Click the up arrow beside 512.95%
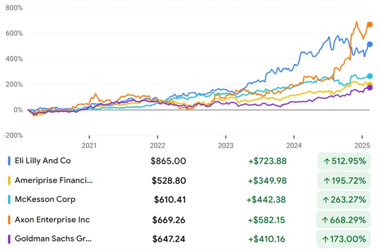381x250 pixels. click(327, 161)
